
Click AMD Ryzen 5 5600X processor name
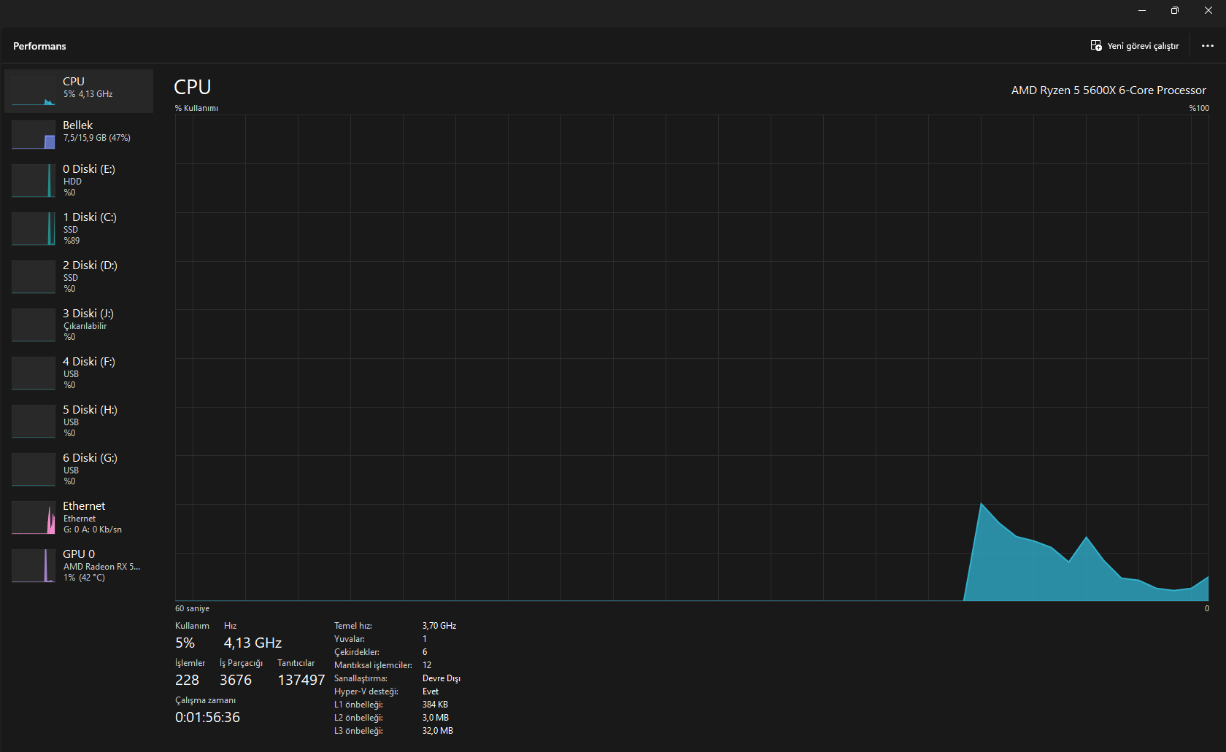point(1109,90)
